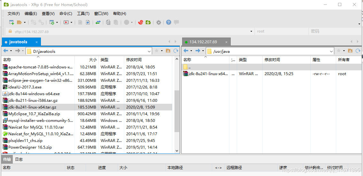Click the Reconnect toolbar icon
The image size is (363, 176).
point(34,22)
